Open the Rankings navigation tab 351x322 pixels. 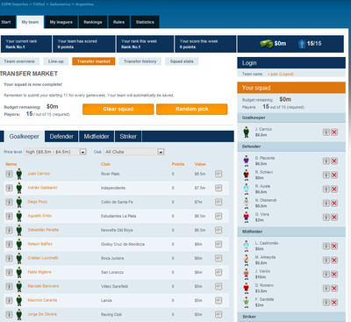(93, 22)
